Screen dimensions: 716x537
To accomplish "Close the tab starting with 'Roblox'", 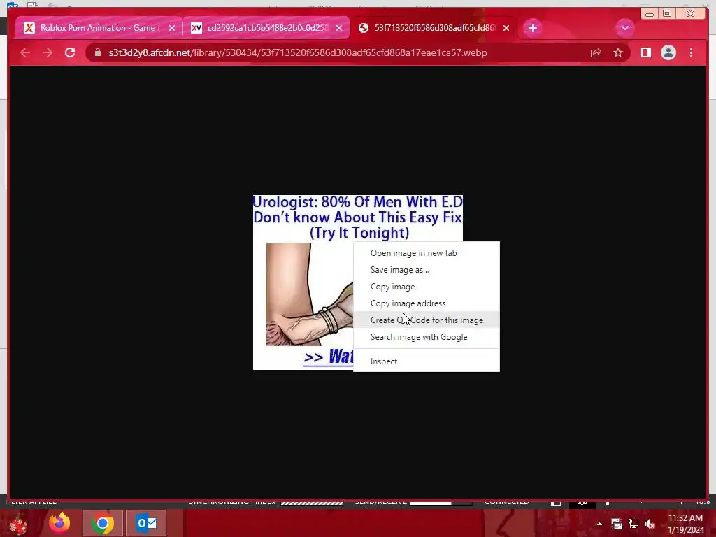I will (172, 28).
